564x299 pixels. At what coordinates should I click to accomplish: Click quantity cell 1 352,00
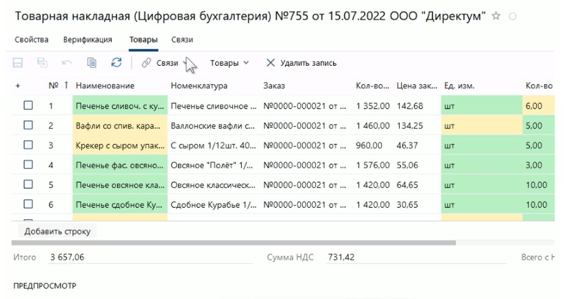(x=373, y=106)
